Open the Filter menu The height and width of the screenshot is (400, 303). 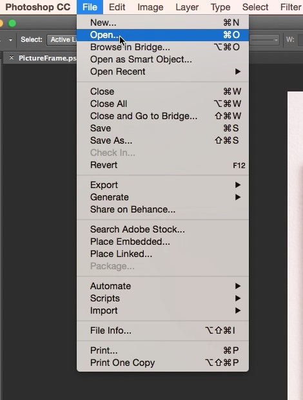291,7
